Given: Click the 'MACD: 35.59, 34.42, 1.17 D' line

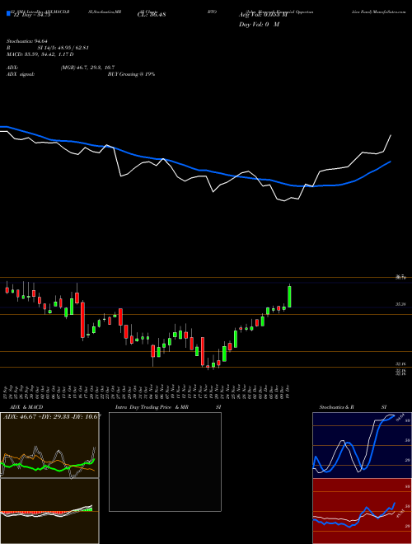Looking at the screenshot, I should click(x=40, y=54).
